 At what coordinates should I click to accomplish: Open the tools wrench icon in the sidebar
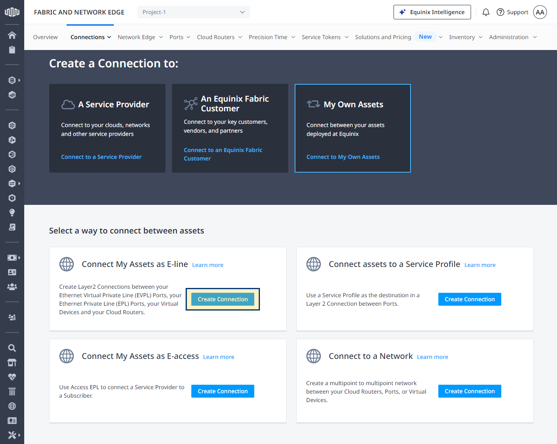click(x=12, y=435)
